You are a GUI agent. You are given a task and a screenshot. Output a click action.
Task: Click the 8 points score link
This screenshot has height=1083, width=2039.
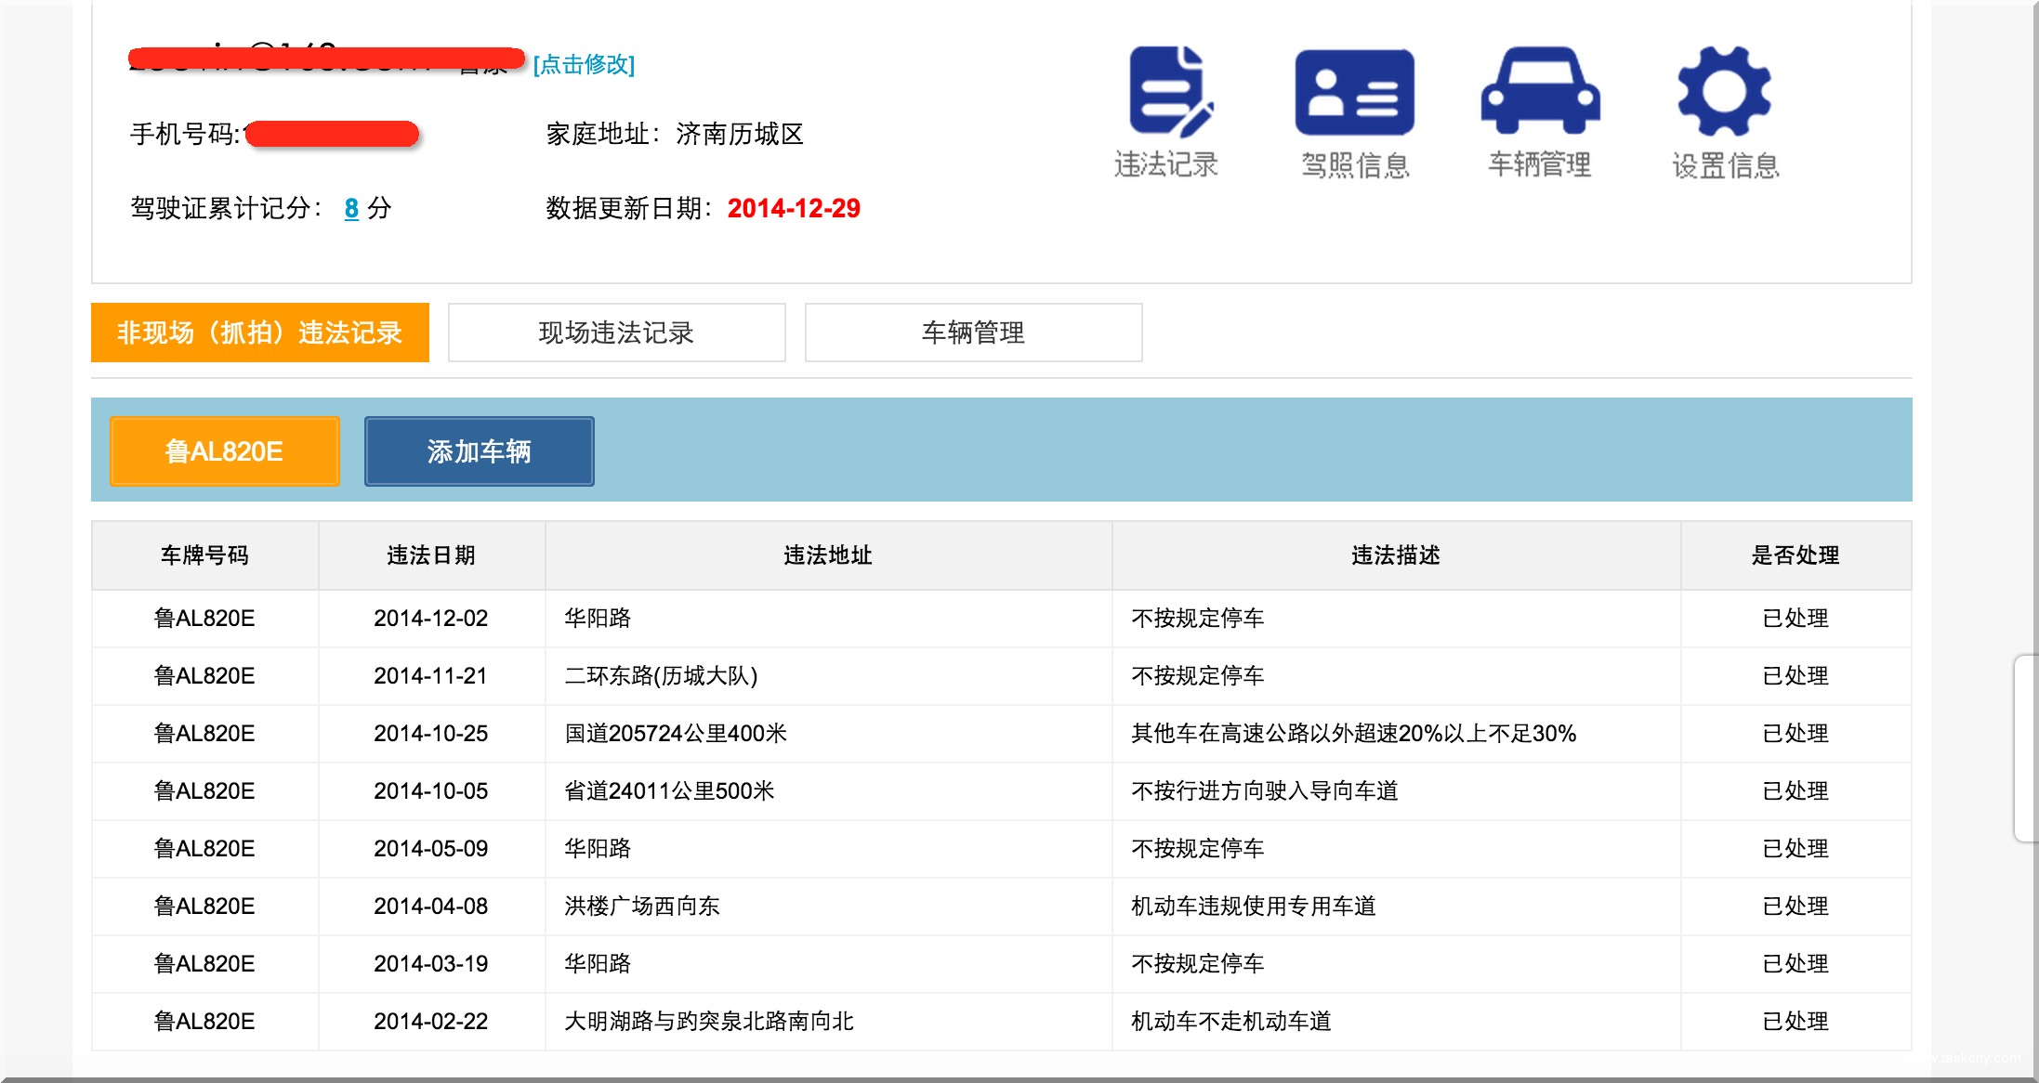351,208
